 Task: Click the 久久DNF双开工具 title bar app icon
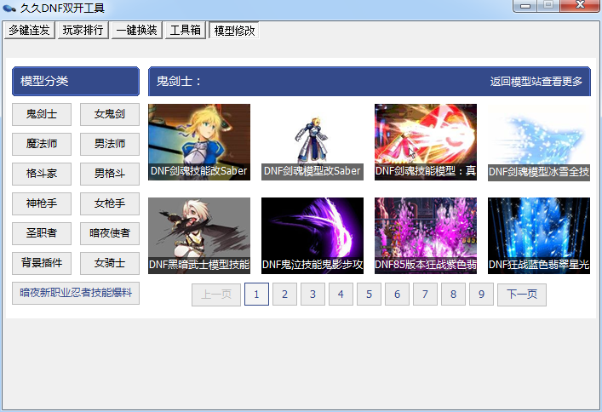tap(9, 8)
